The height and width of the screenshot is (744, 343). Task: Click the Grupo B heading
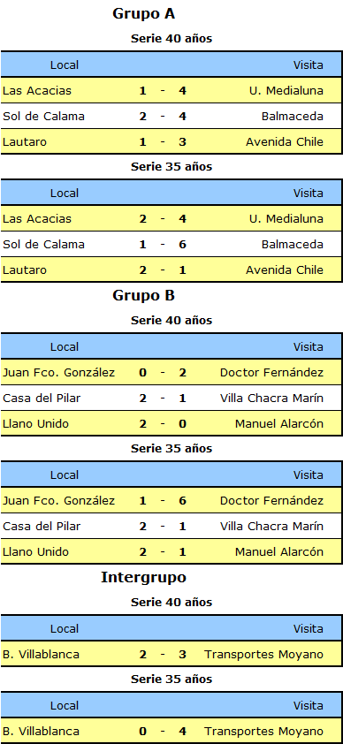pos(144,296)
